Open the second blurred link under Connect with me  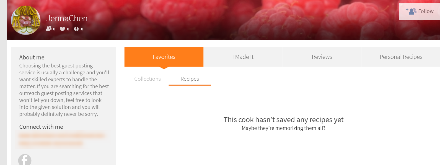(x=51, y=143)
